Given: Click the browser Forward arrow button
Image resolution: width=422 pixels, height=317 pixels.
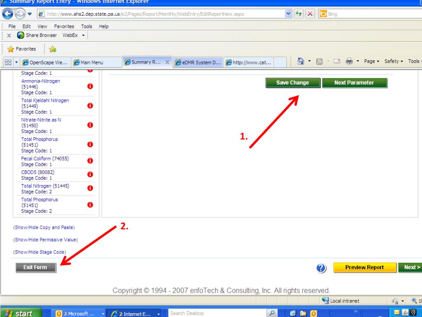Looking at the screenshot, I should click(20, 14).
